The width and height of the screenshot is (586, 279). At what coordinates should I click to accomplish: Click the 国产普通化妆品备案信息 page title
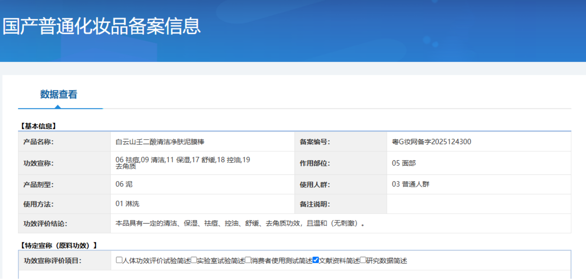(102, 26)
